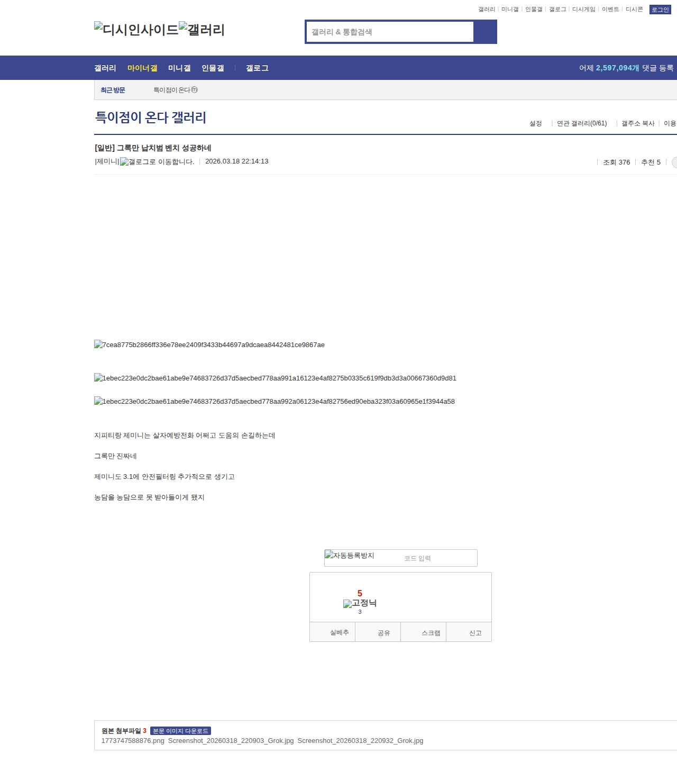Open the Screenshot_20260318_220903_Grok.jpg attachment link

click(231, 741)
